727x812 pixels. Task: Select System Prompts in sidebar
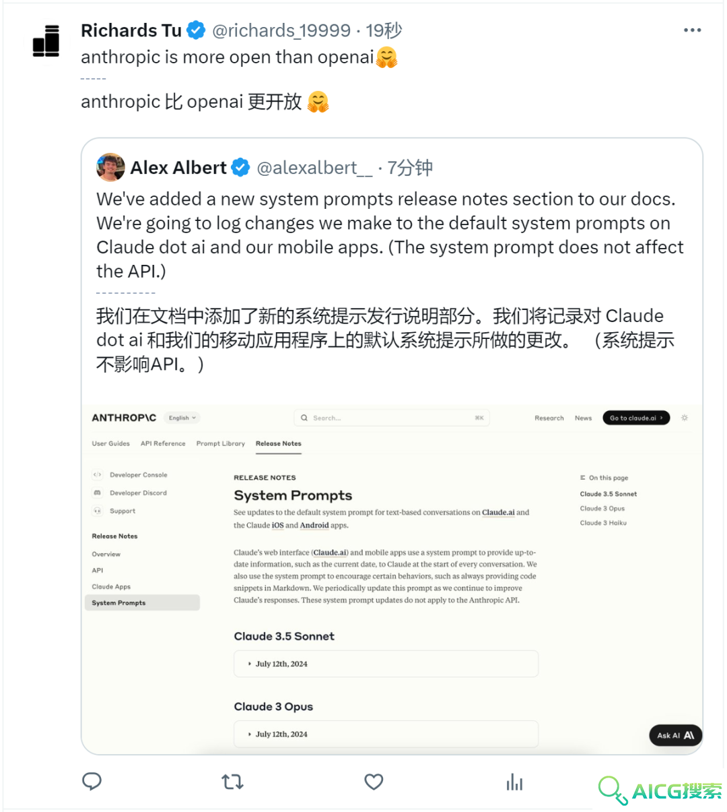142,602
